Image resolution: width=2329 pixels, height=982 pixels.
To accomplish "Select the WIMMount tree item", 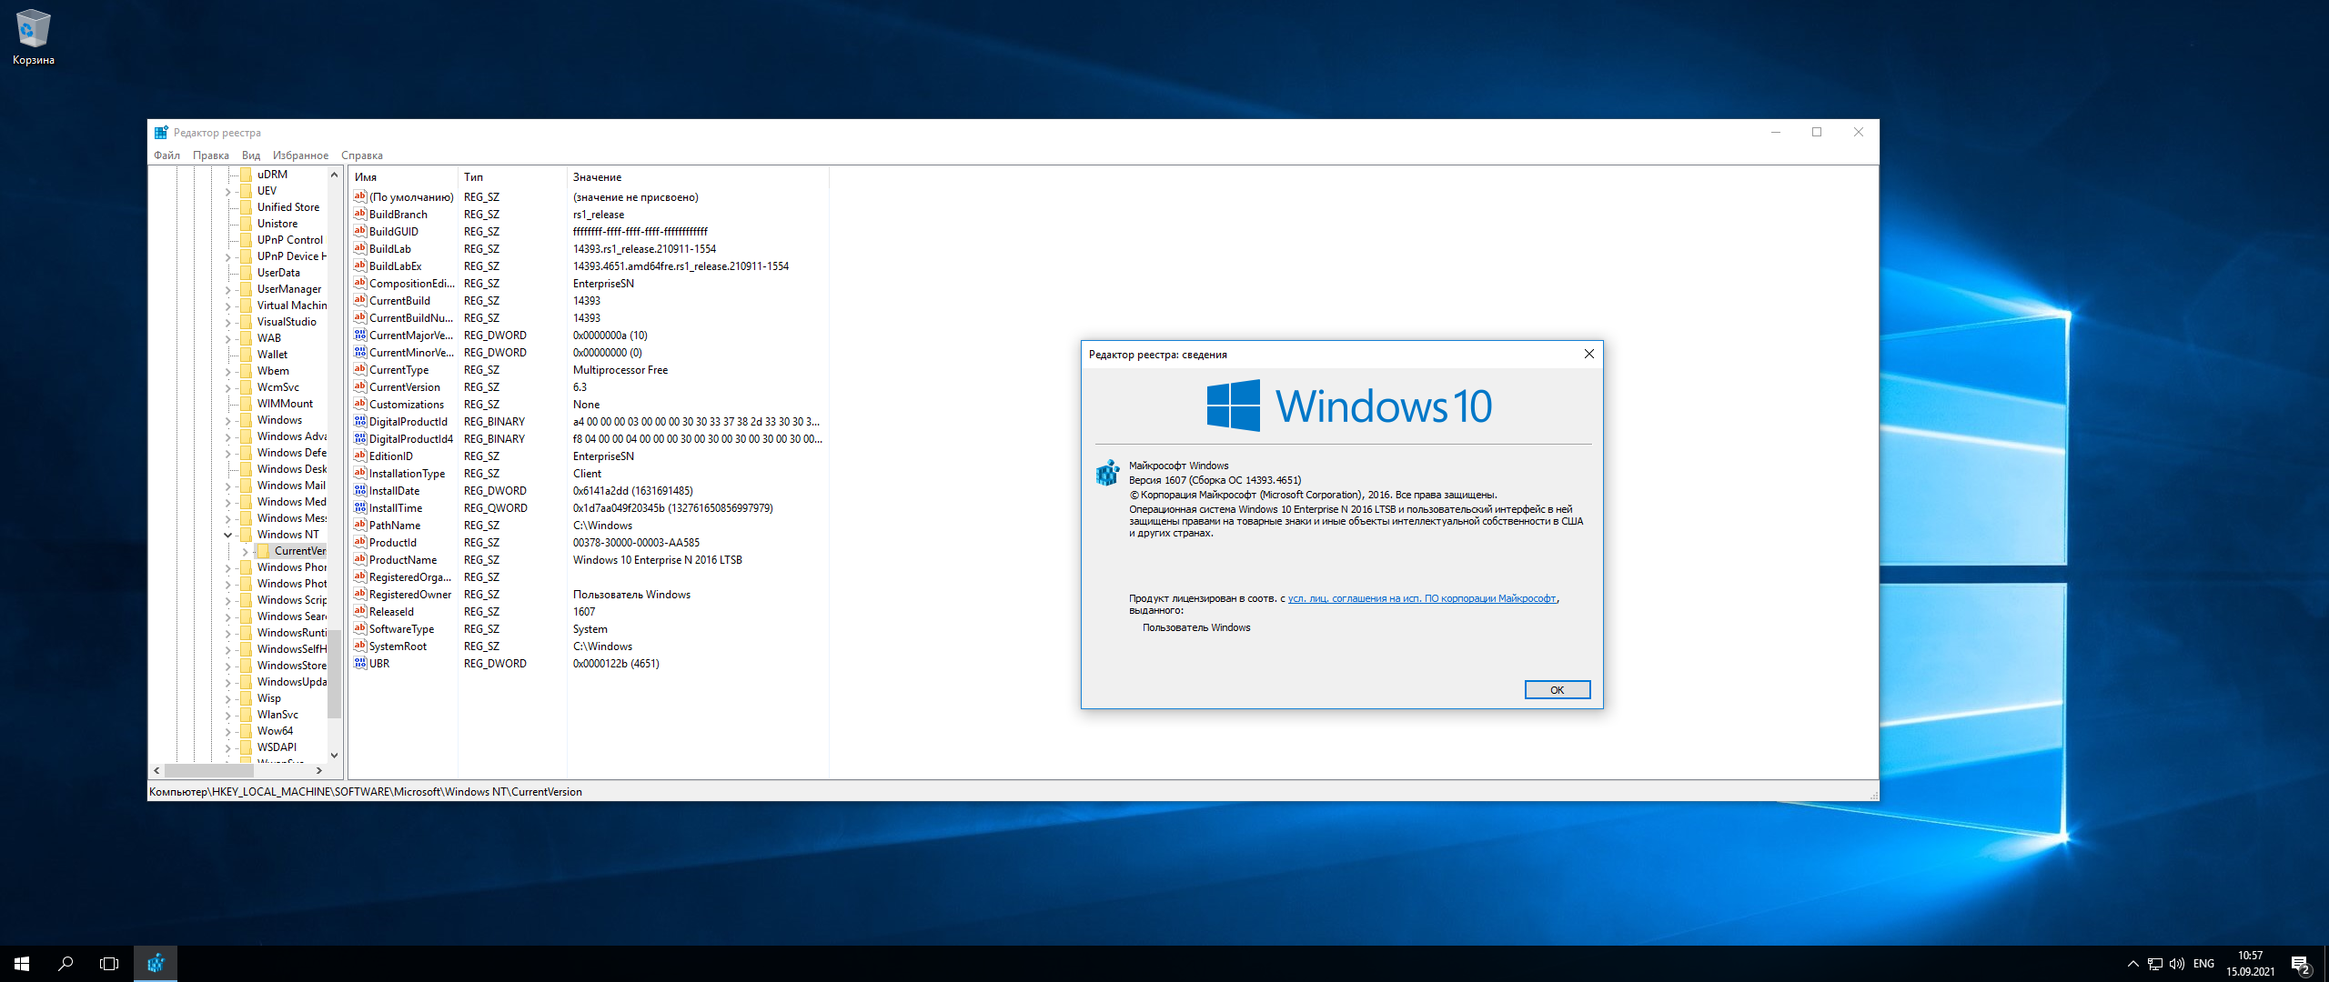I will pos(285,404).
